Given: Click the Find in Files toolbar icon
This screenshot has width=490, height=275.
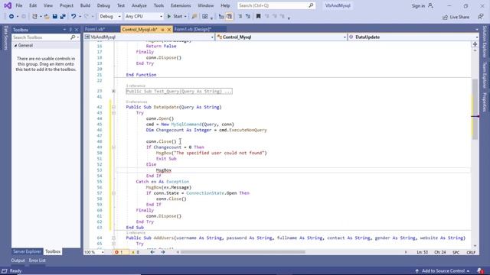Looking at the screenshot, I should 194,16.
